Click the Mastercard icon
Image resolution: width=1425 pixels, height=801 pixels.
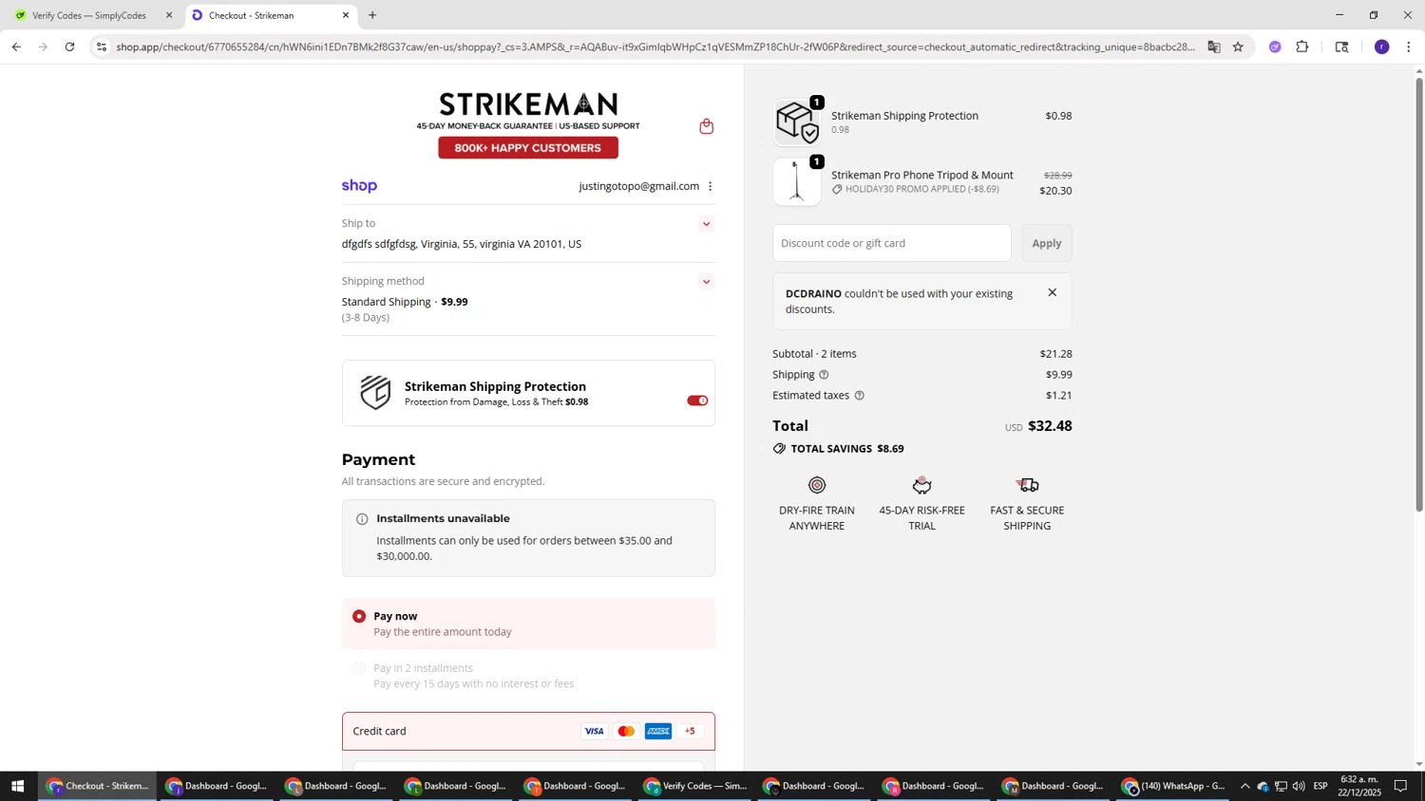pos(626,731)
